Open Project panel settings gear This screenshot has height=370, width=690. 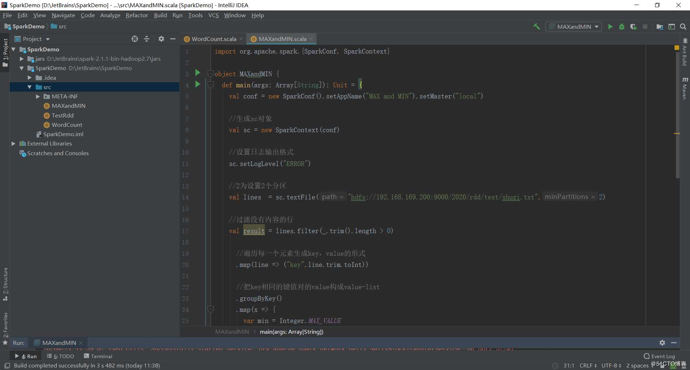[x=161, y=39]
